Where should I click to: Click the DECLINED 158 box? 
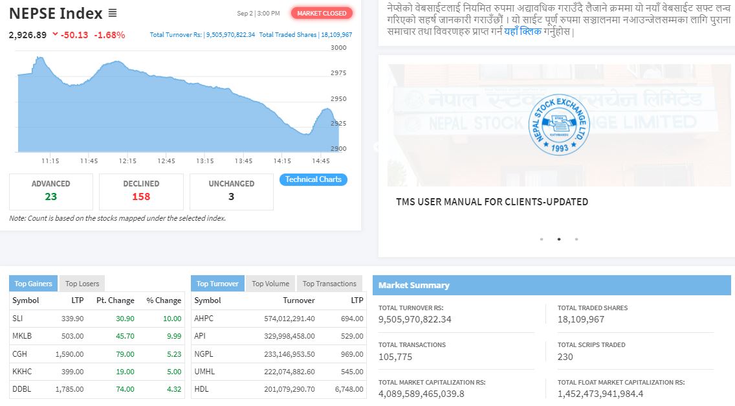click(x=141, y=192)
